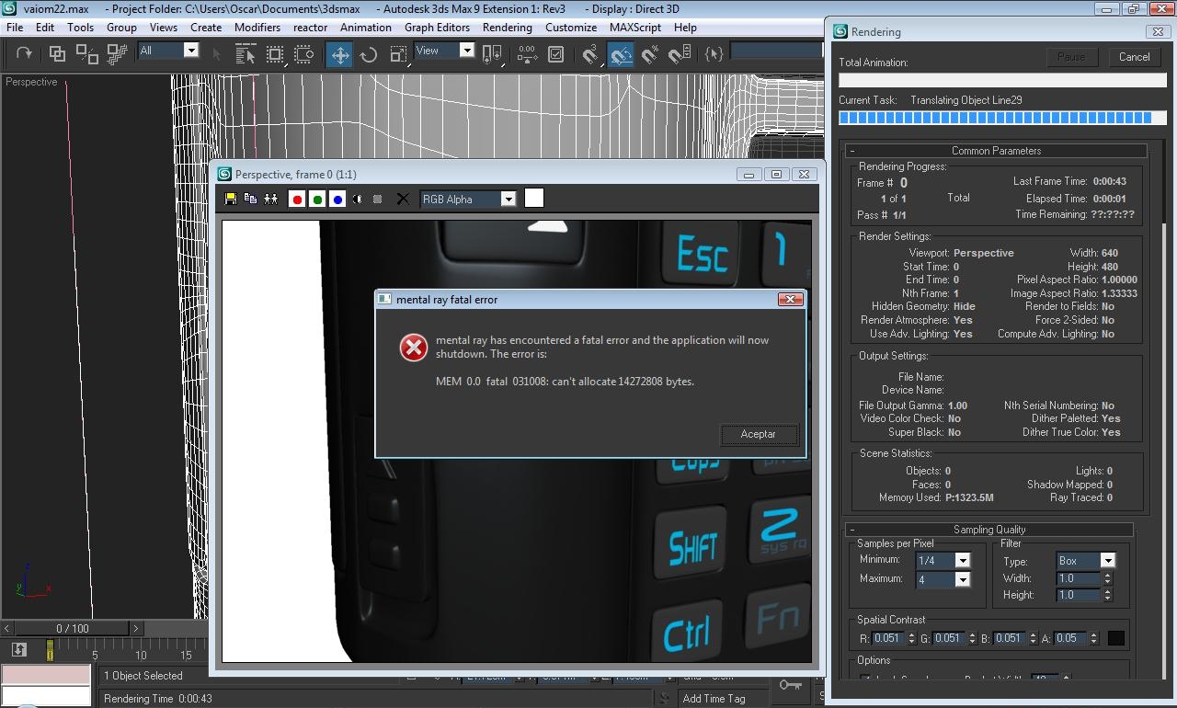
Task: Click the Spatial Contrast R value field
Action: [x=887, y=638]
